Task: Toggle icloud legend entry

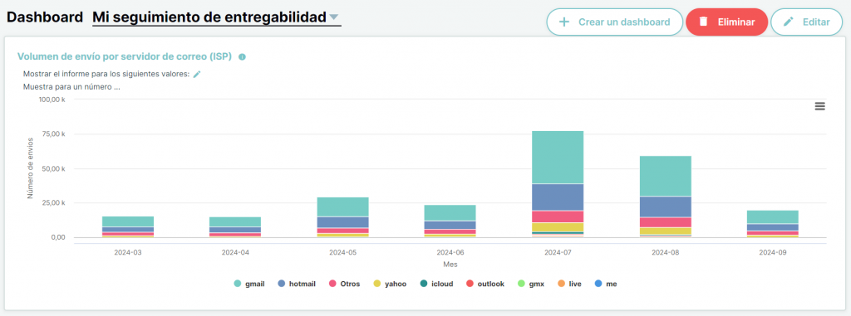Action: [x=435, y=284]
